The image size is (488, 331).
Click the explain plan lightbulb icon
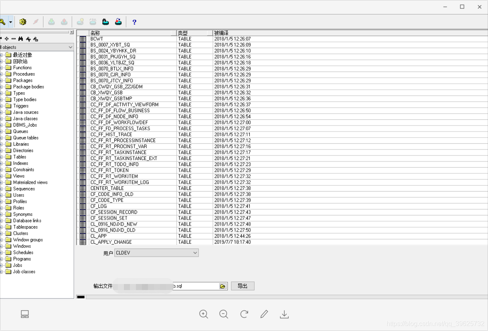(80, 22)
